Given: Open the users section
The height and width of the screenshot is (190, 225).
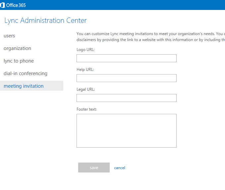Looking at the screenshot, I should [x=9, y=36].
